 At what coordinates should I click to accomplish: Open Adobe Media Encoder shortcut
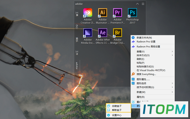pyautogui.click(x=88, y=36)
